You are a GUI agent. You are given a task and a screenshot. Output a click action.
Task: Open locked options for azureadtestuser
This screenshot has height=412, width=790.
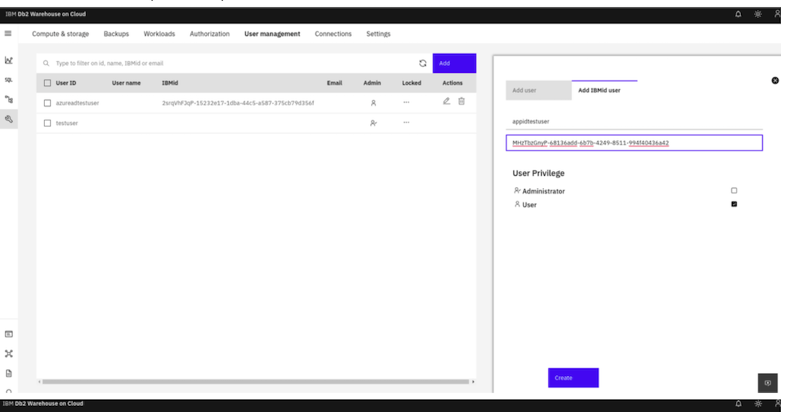(x=406, y=102)
